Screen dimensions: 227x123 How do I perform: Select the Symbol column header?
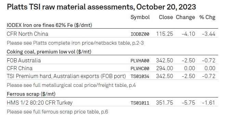(140, 17)
